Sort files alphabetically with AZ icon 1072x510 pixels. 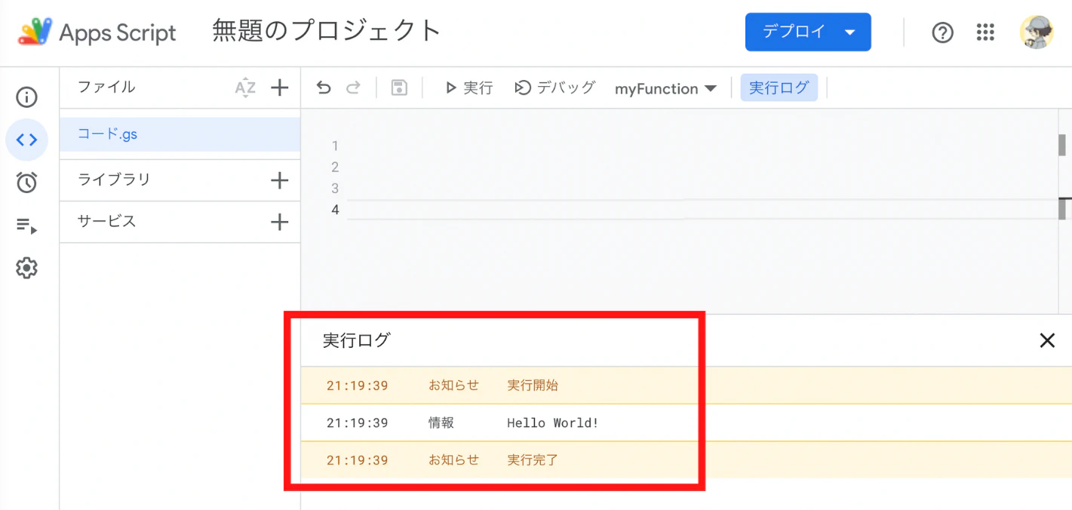point(245,88)
